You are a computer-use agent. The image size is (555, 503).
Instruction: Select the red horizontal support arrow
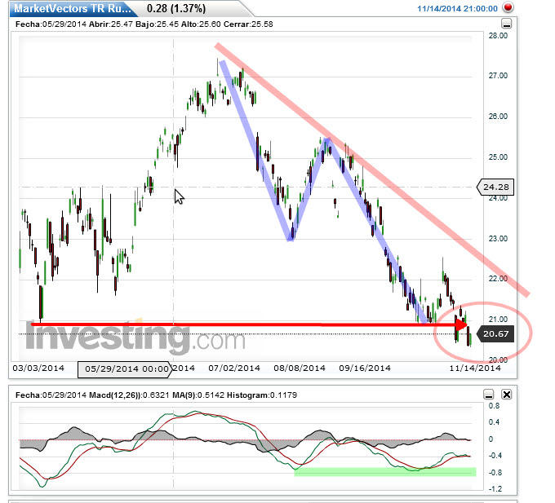point(245,324)
